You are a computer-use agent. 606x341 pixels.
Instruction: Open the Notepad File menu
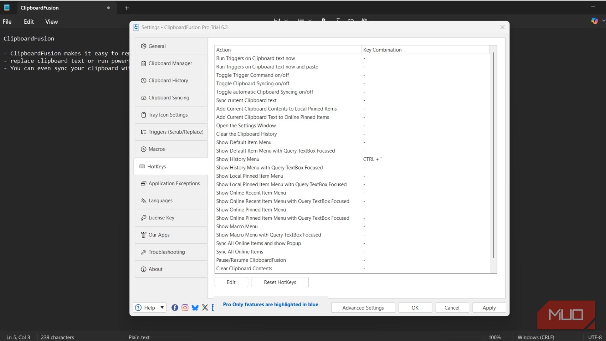click(x=7, y=21)
